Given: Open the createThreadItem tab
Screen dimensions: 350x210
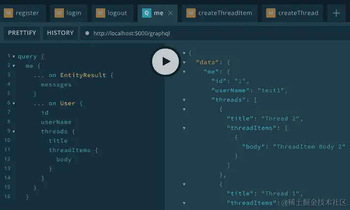Looking at the screenshot, I should [220, 13].
